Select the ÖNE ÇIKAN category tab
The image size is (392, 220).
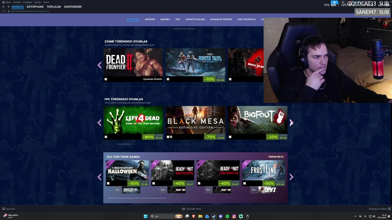[x=133, y=19]
